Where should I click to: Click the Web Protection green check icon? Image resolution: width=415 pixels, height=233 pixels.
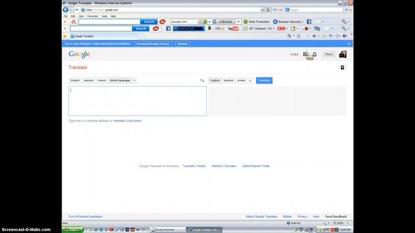tap(246, 21)
